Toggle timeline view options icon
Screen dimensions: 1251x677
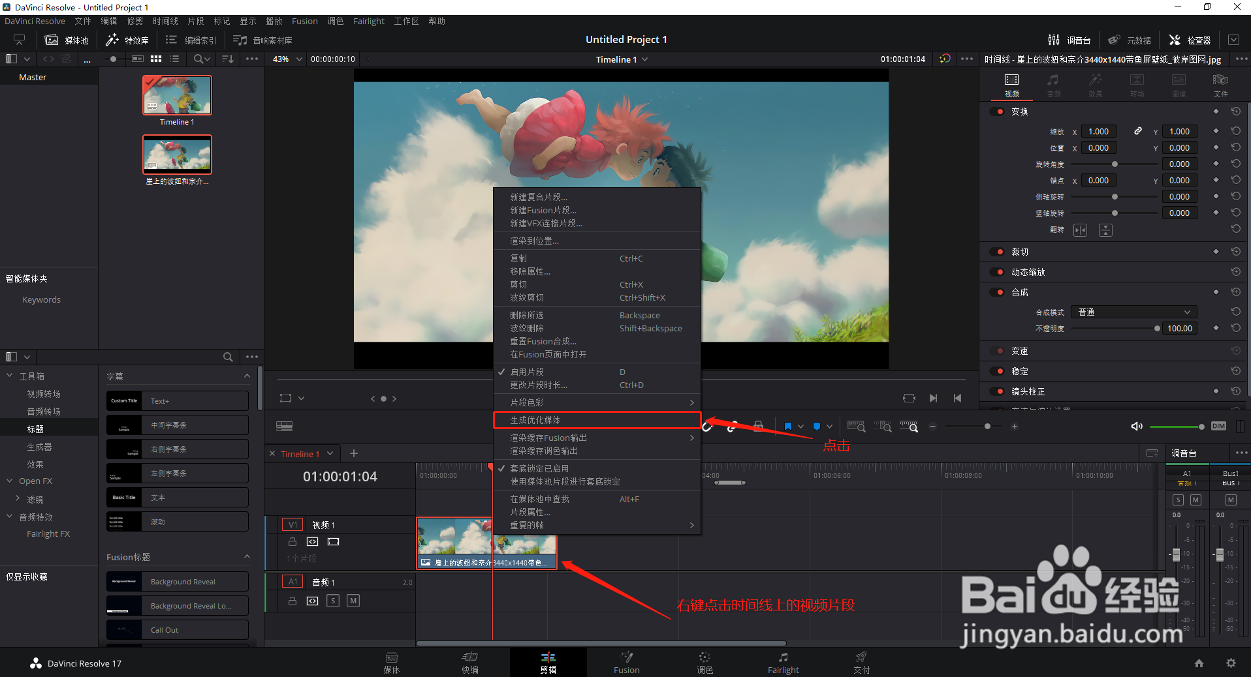point(284,426)
